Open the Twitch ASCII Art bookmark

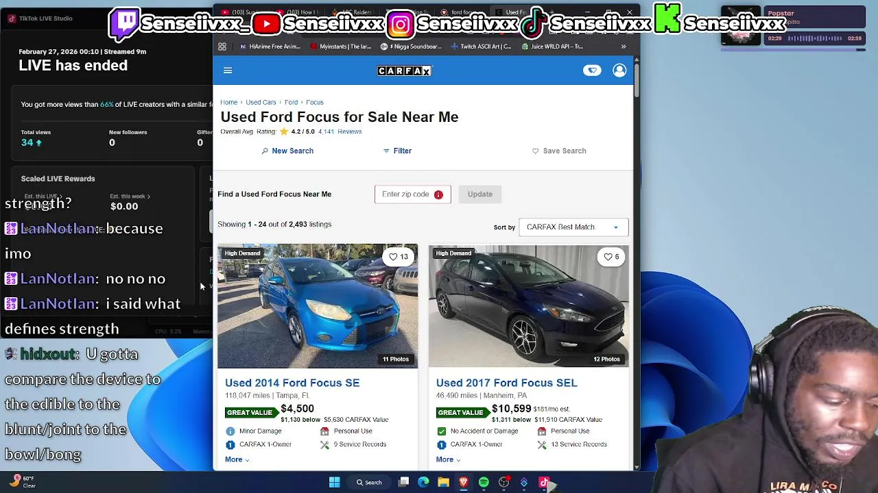tap(482, 47)
